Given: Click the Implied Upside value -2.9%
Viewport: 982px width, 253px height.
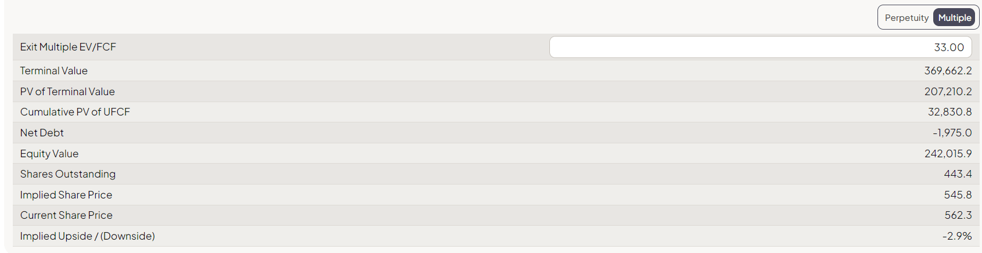Looking at the screenshot, I should (956, 236).
